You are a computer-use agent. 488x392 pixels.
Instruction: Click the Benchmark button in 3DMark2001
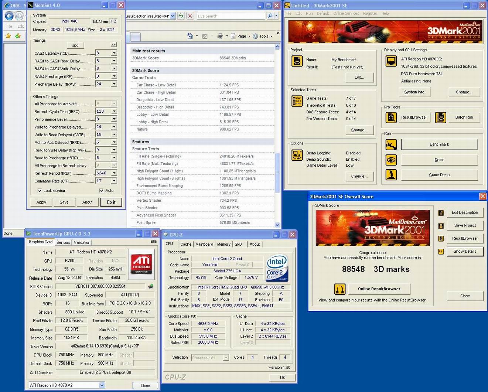coord(440,144)
